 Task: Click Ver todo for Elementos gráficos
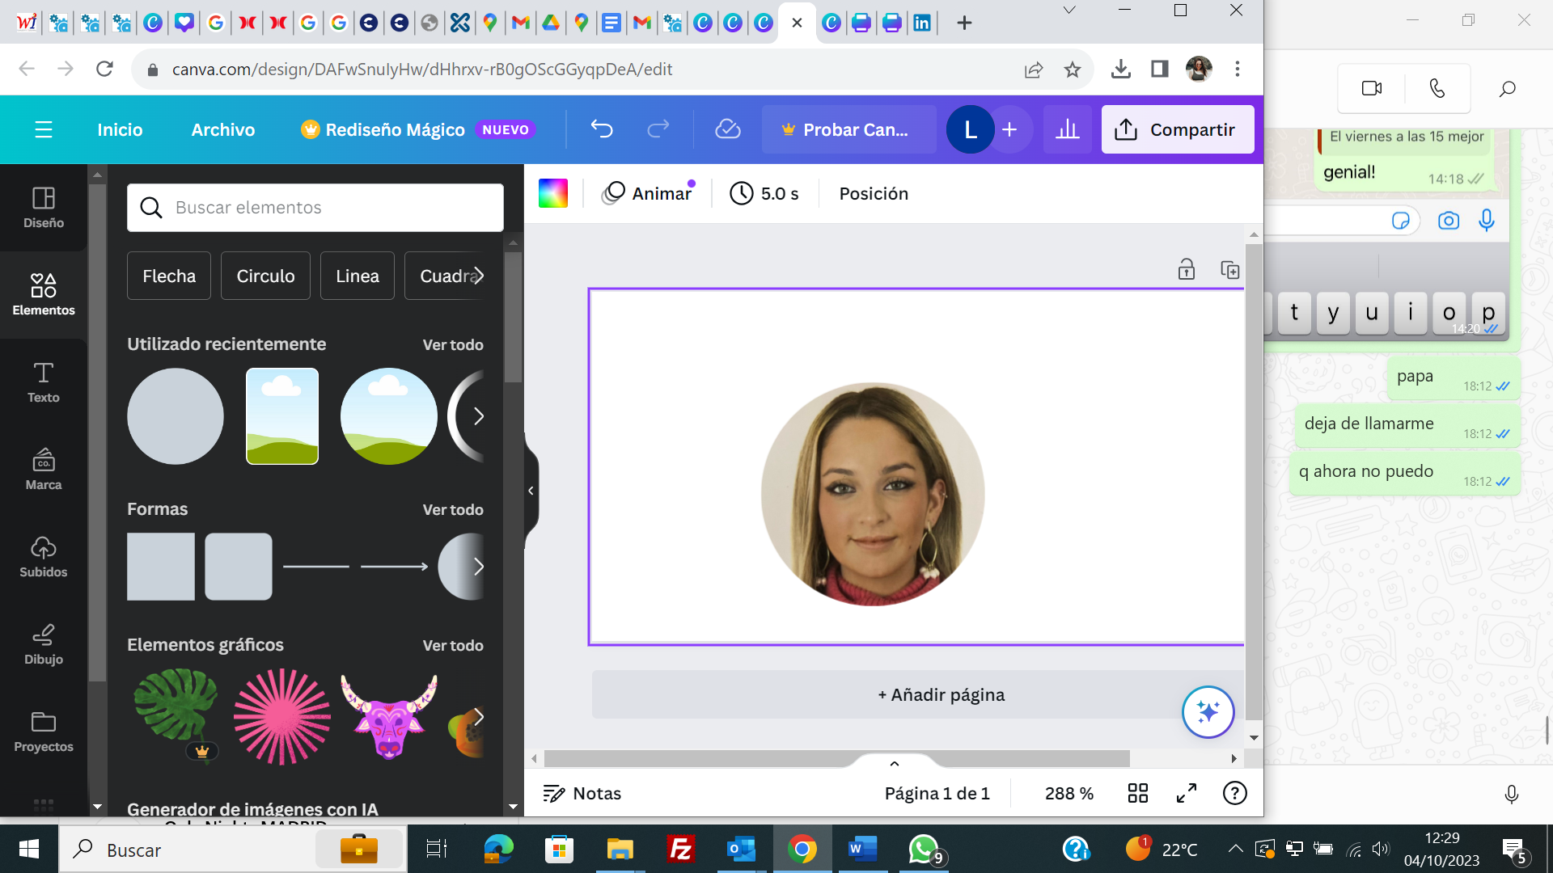453,646
